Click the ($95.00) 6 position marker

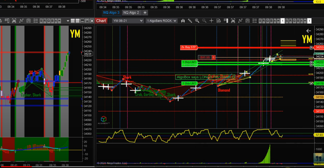pyautogui.click(x=207, y=57)
